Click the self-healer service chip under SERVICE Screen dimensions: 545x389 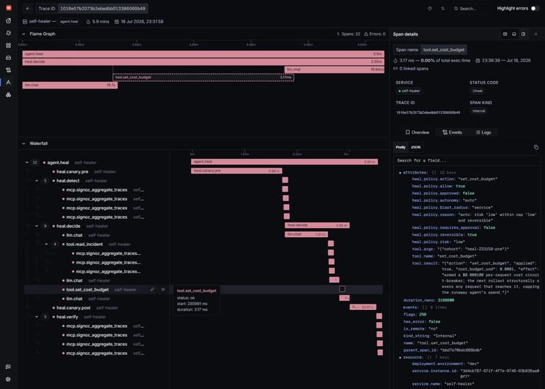[409, 91]
